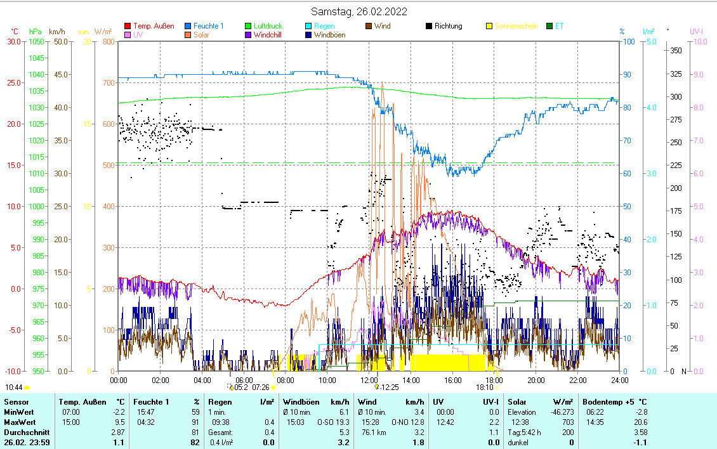Viewport: 717px width, 449px height.
Task: Click the orange Solar legend square
Action: point(188,36)
